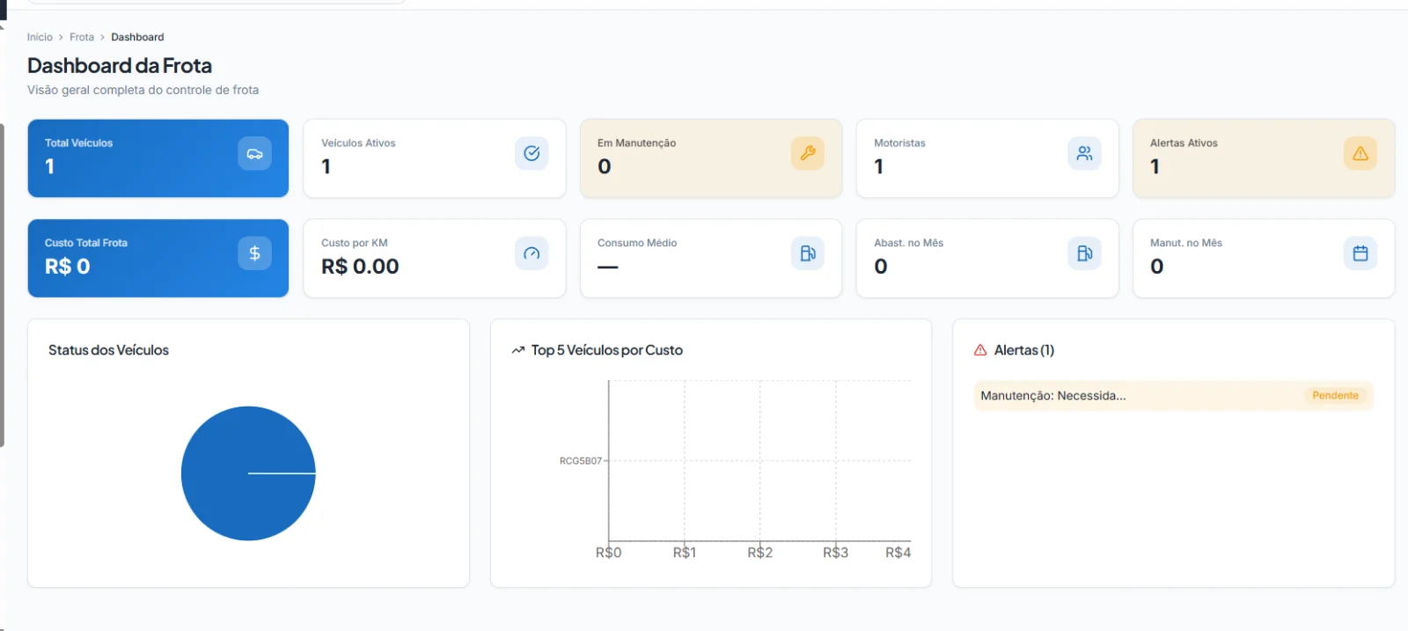
Task: Click the Dashboard da Frota heading
Action: coord(120,66)
